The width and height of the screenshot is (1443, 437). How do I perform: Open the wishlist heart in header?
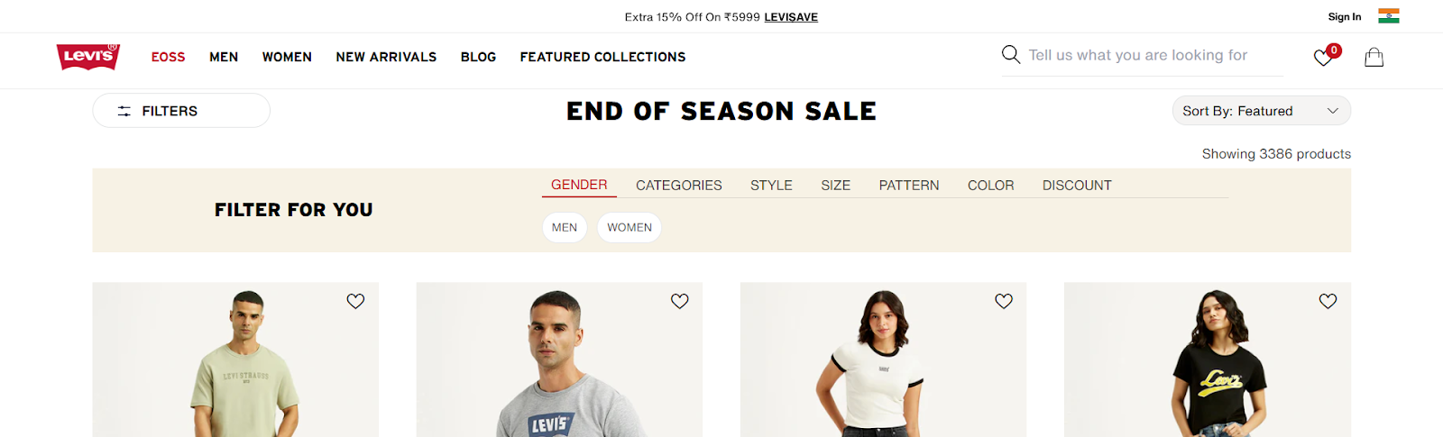click(1323, 58)
